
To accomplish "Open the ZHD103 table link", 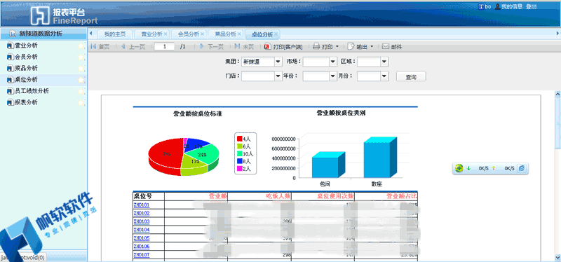I will (x=142, y=221).
